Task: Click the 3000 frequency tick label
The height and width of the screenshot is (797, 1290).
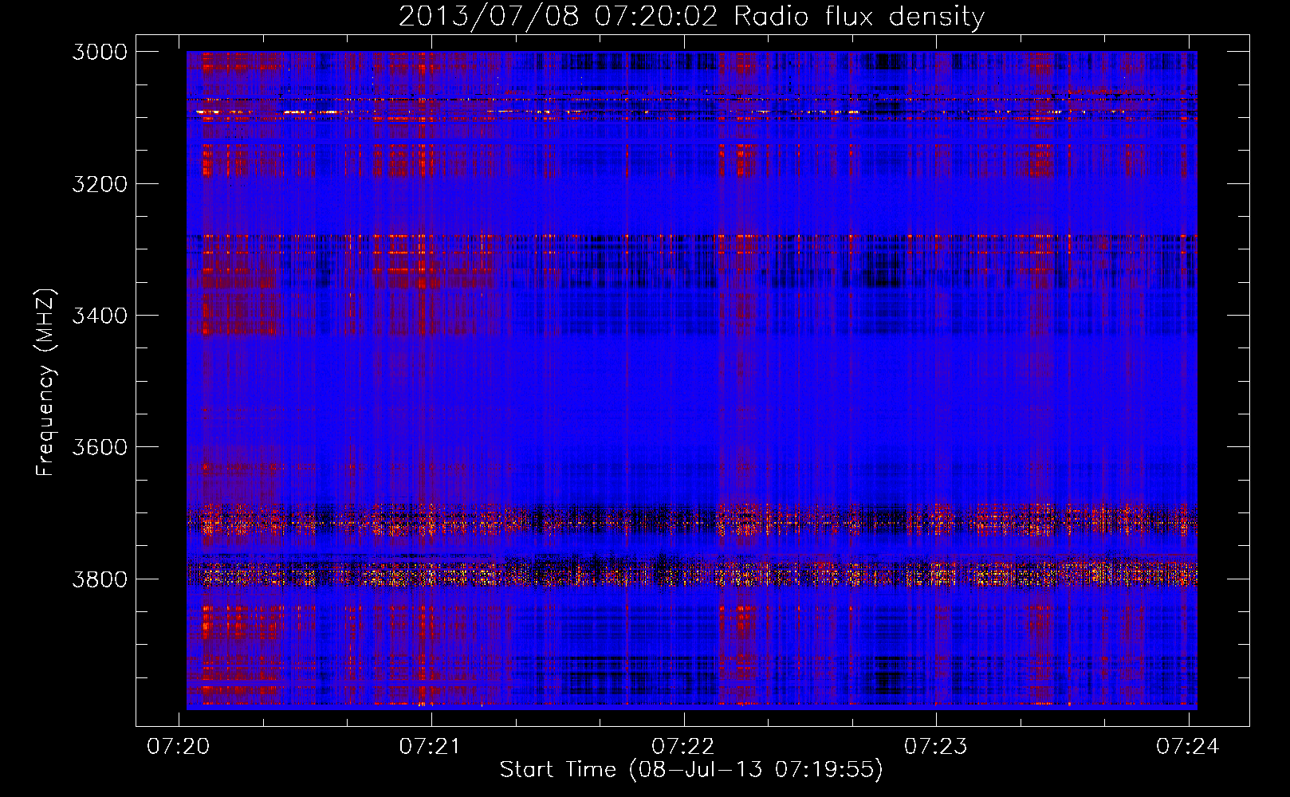Action: pyautogui.click(x=100, y=52)
